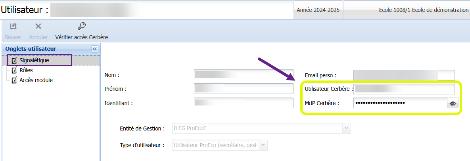
Task: Select the Accès module tree item
Action: 36,80
